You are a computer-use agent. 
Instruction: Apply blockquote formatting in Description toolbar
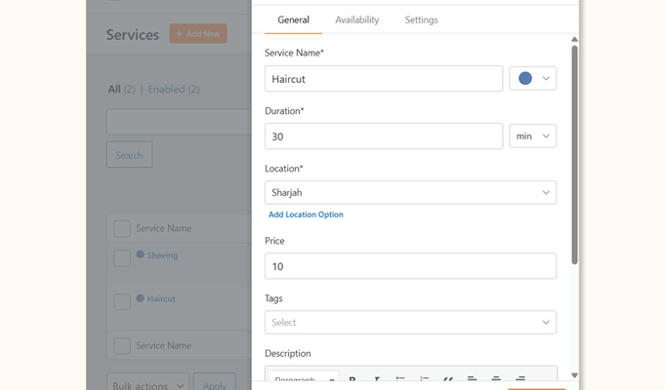point(448,378)
